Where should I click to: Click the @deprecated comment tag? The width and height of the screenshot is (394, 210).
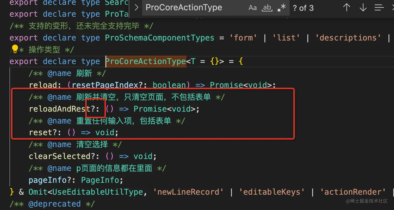pos(54,204)
